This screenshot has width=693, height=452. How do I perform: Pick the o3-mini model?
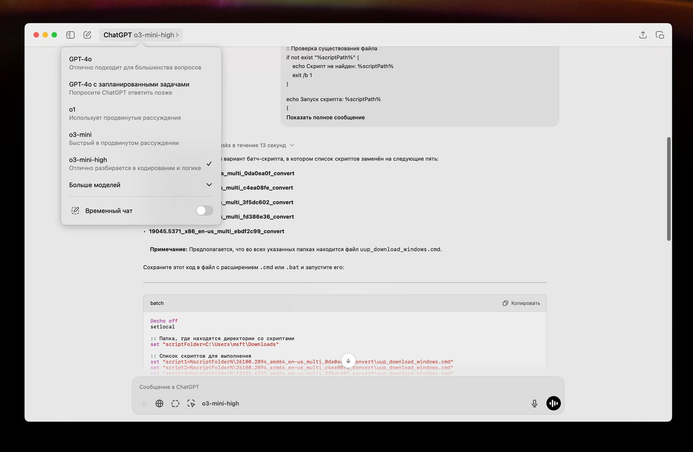point(141,138)
